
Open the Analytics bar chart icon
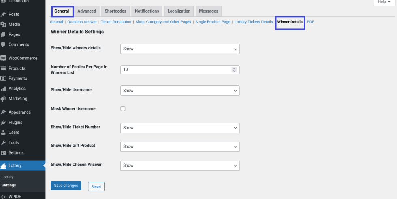(x=4, y=89)
